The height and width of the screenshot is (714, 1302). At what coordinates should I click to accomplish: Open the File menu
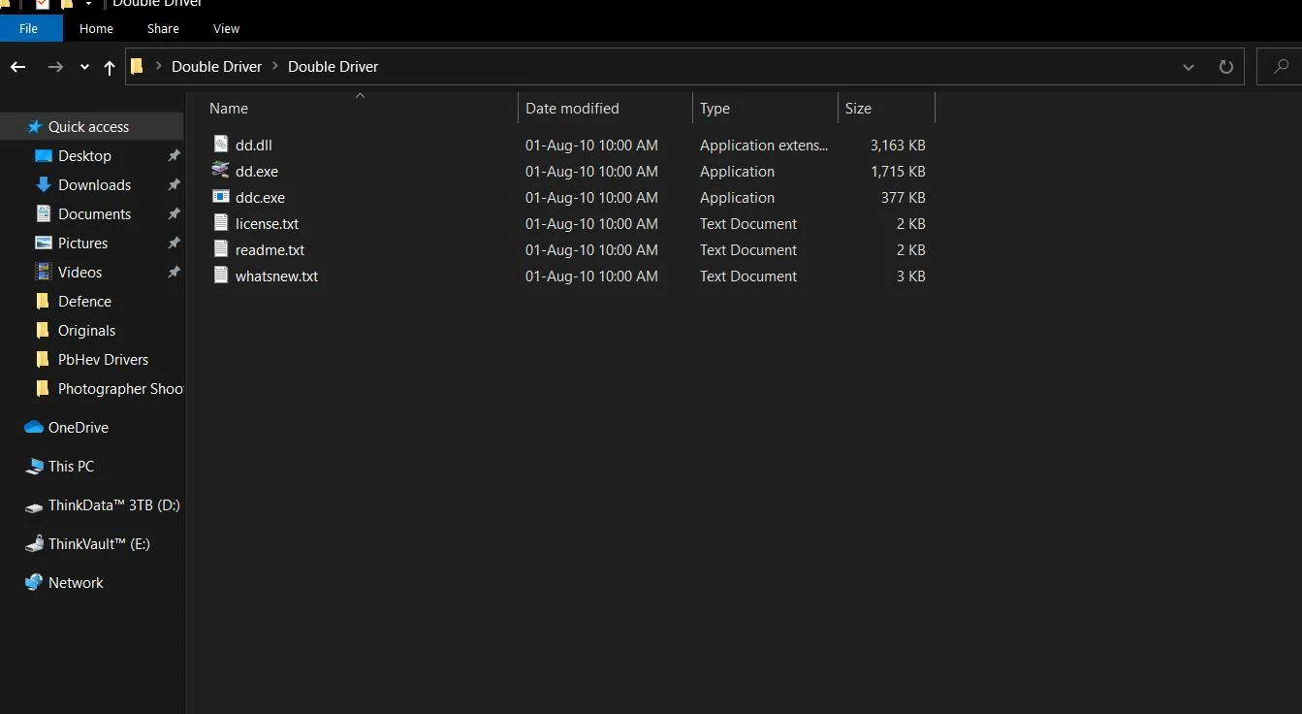(x=31, y=28)
